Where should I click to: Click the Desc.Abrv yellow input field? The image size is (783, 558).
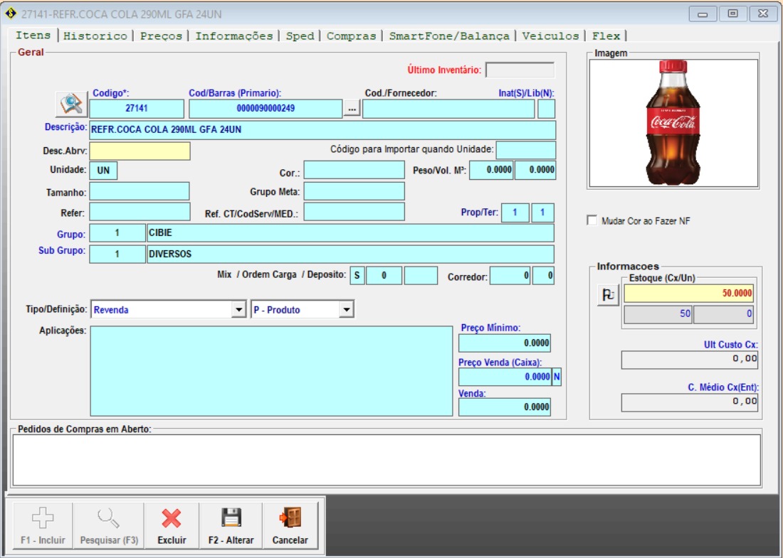coord(140,151)
